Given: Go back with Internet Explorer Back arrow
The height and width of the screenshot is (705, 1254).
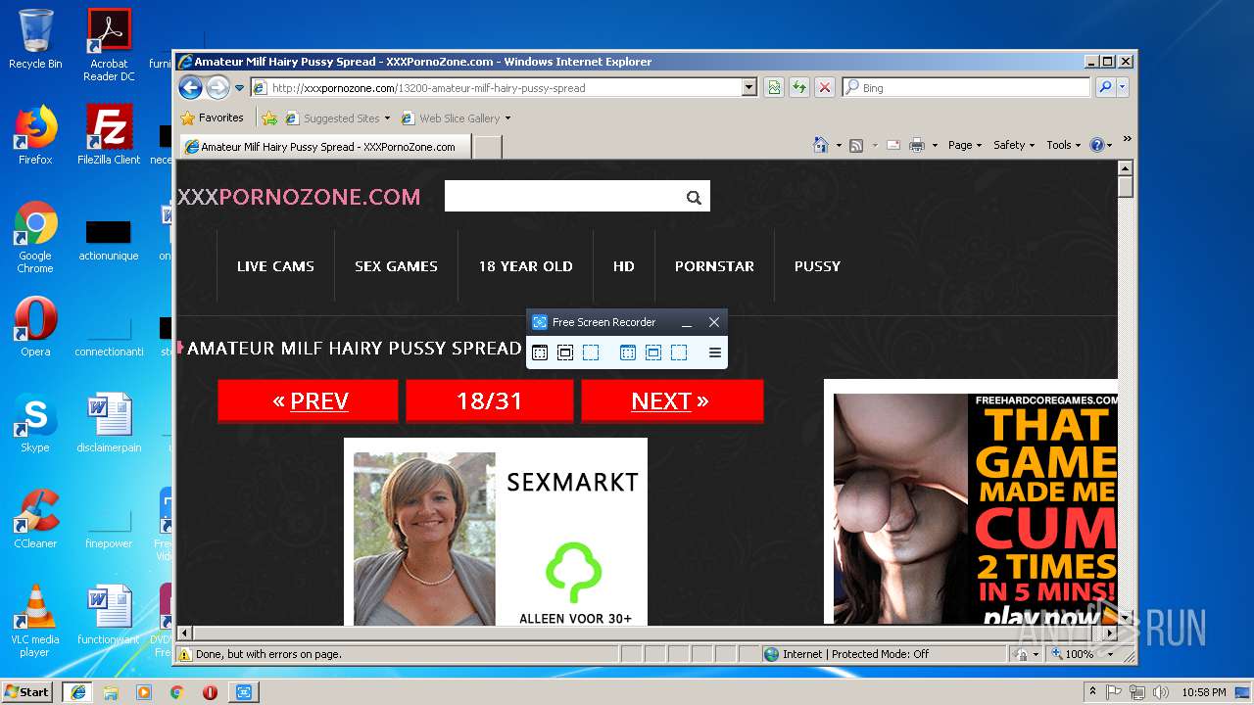Looking at the screenshot, I should click(x=190, y=87).
